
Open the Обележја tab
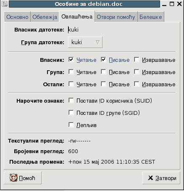(45, 17)
